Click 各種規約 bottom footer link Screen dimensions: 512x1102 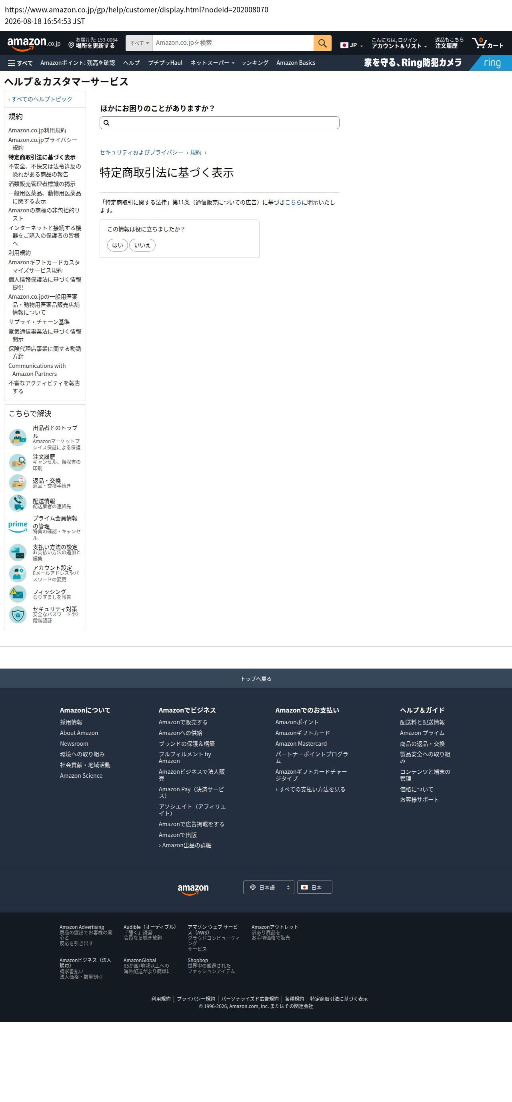pyautogui.click(x=294, y=999)
